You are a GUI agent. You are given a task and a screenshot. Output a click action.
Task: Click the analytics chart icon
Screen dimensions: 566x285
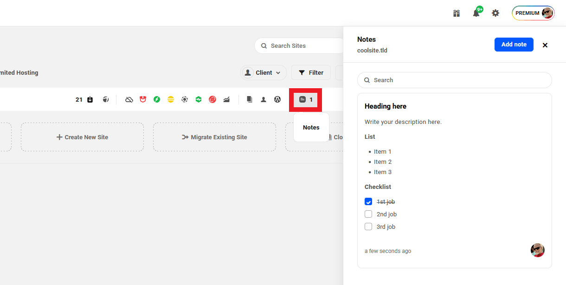(226, 99)
